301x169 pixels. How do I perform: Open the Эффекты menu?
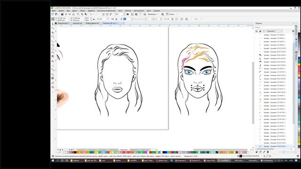(91, 11)
